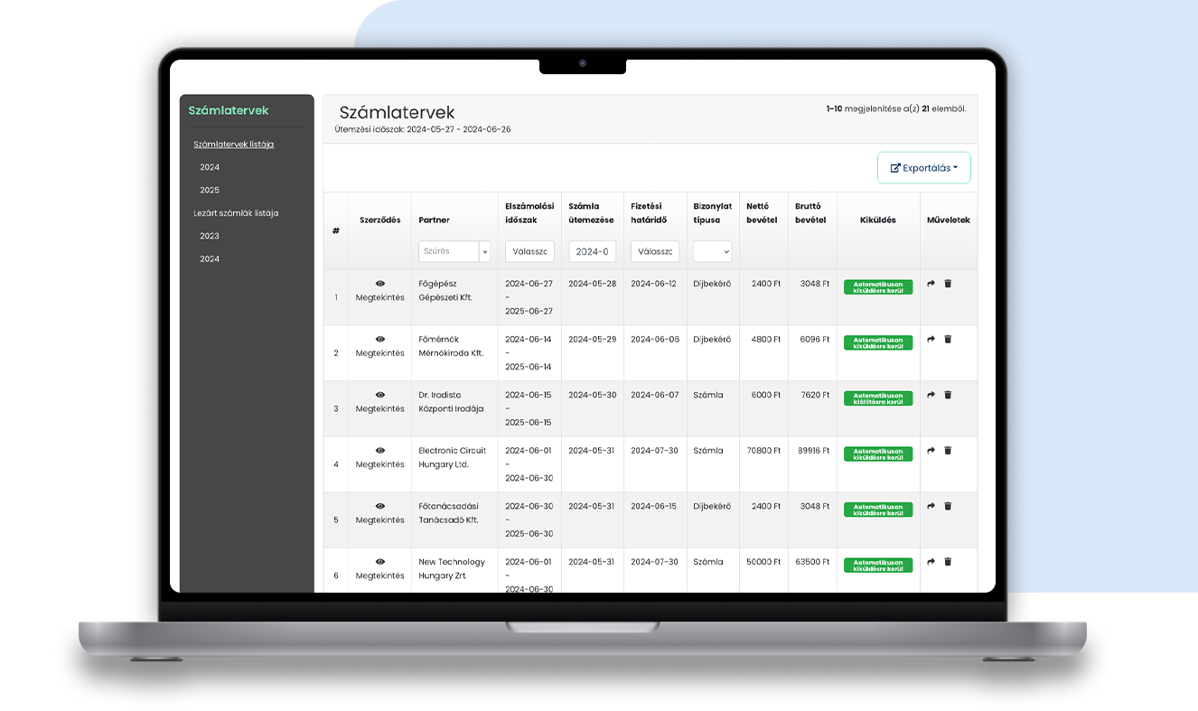
Task: Open the Számlatervek listája link
Action: tap(233, 145)
